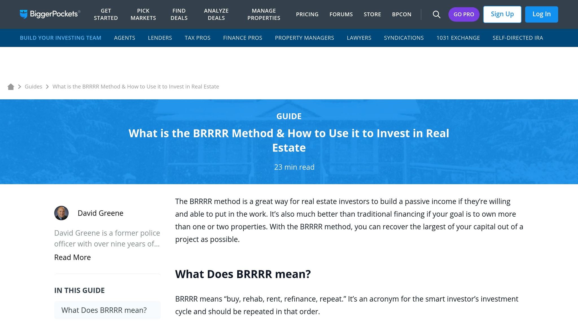Viewport: 578px width, 325px height.
Task: Click the BRRRR Method breadcrumb title
Action: 136,87
